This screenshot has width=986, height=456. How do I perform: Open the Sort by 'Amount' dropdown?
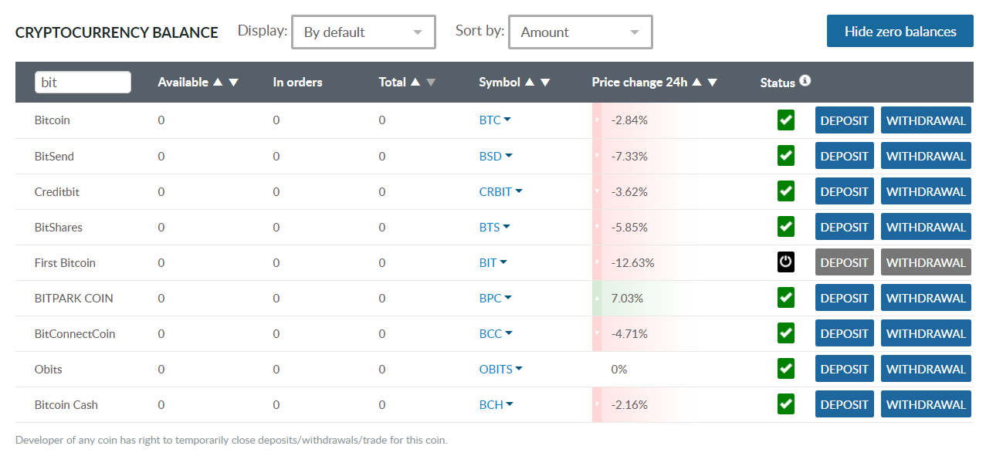(x=580, y=32)
